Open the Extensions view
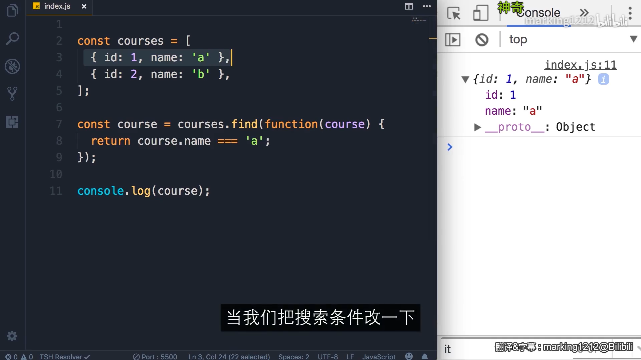The image size is (641, 360). coord(12,122)
